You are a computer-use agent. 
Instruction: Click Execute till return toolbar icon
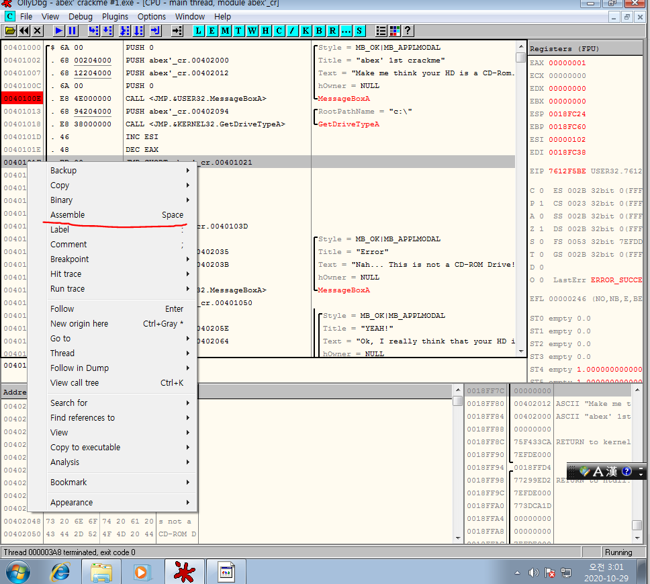(x=156, y=31)
